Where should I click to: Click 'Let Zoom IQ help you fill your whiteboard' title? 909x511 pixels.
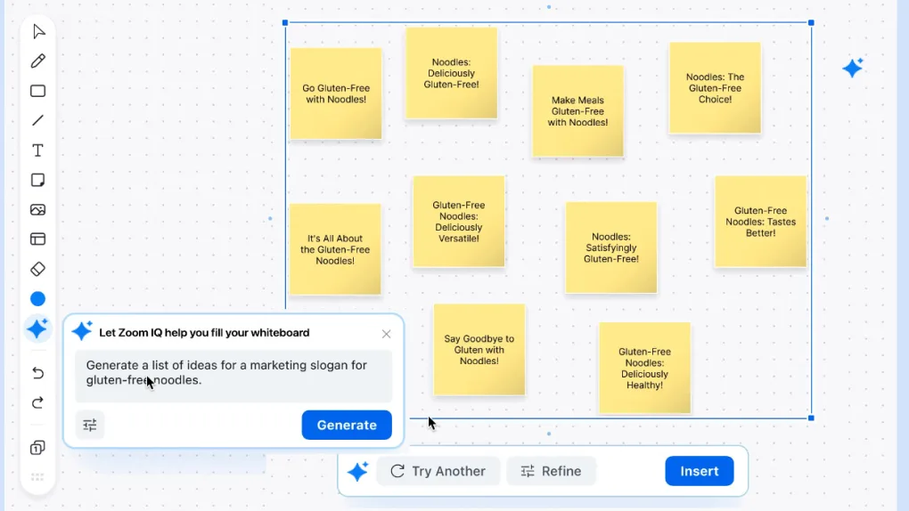(204, 333)
